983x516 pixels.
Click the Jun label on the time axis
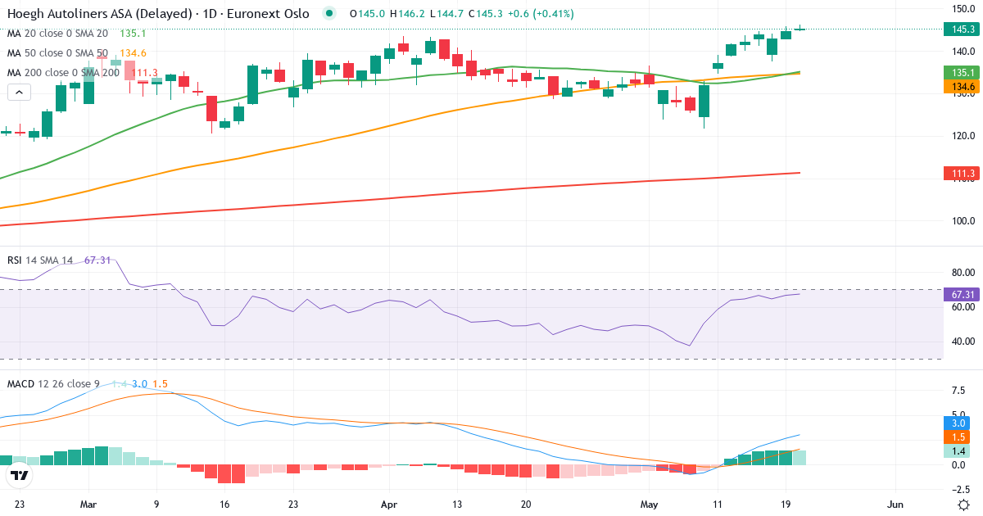coord(895,504)
